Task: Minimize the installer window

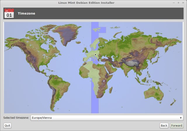Action: [174, 3]
